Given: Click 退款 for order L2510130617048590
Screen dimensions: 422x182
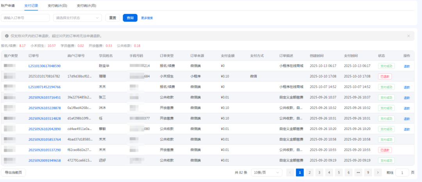Looking at the screenshot, I should [x=407, y=66].
